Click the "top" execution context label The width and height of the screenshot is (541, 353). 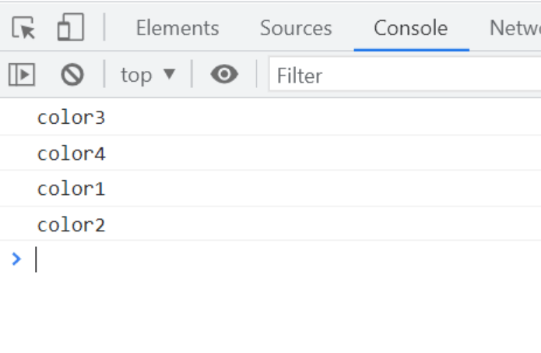pyautogui.click(x=136, y=76)
